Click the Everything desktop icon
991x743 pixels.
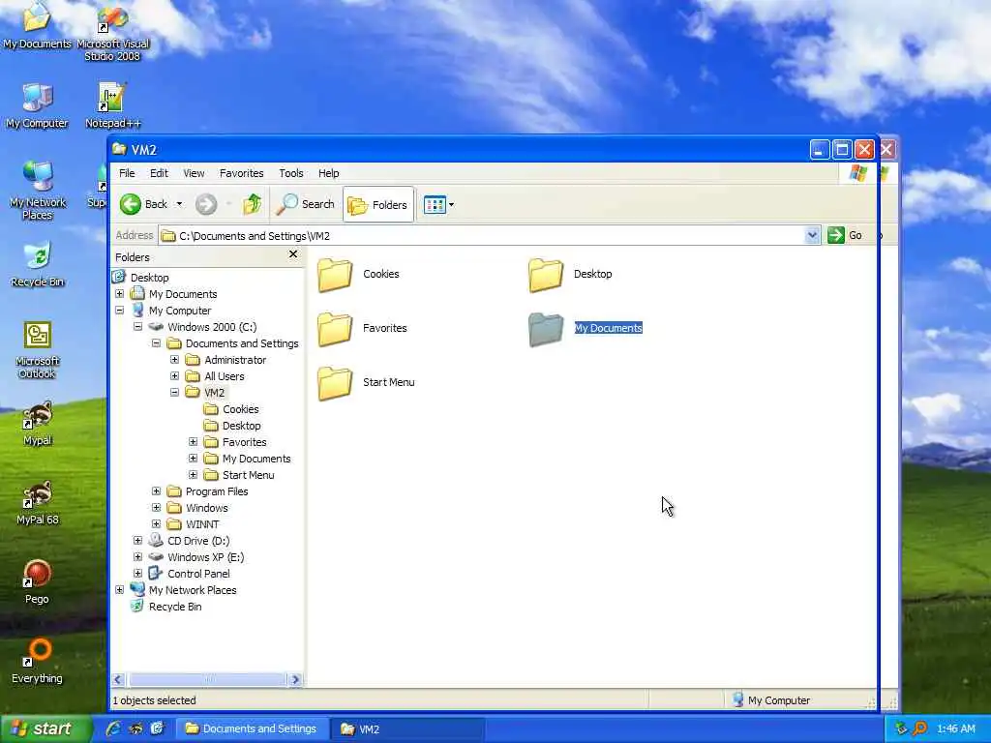click(x=38, y=661)
